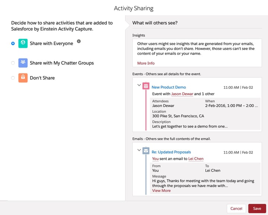This screenshot has height=215, width=268.
Task: Click the email timestamp 11:00 AM Feb 02
Action: (x=238, y=152)
